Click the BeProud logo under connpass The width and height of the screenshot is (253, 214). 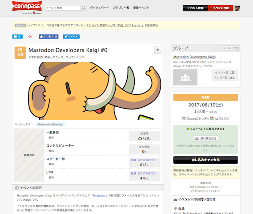coord(37,13)
